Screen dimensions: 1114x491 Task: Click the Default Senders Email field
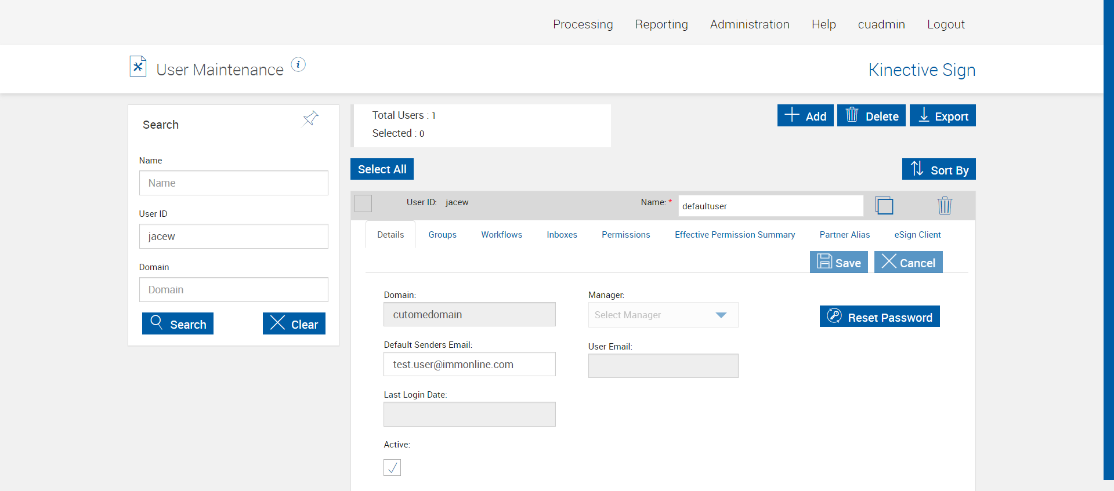pyautogui.click(x=469, y=365)
